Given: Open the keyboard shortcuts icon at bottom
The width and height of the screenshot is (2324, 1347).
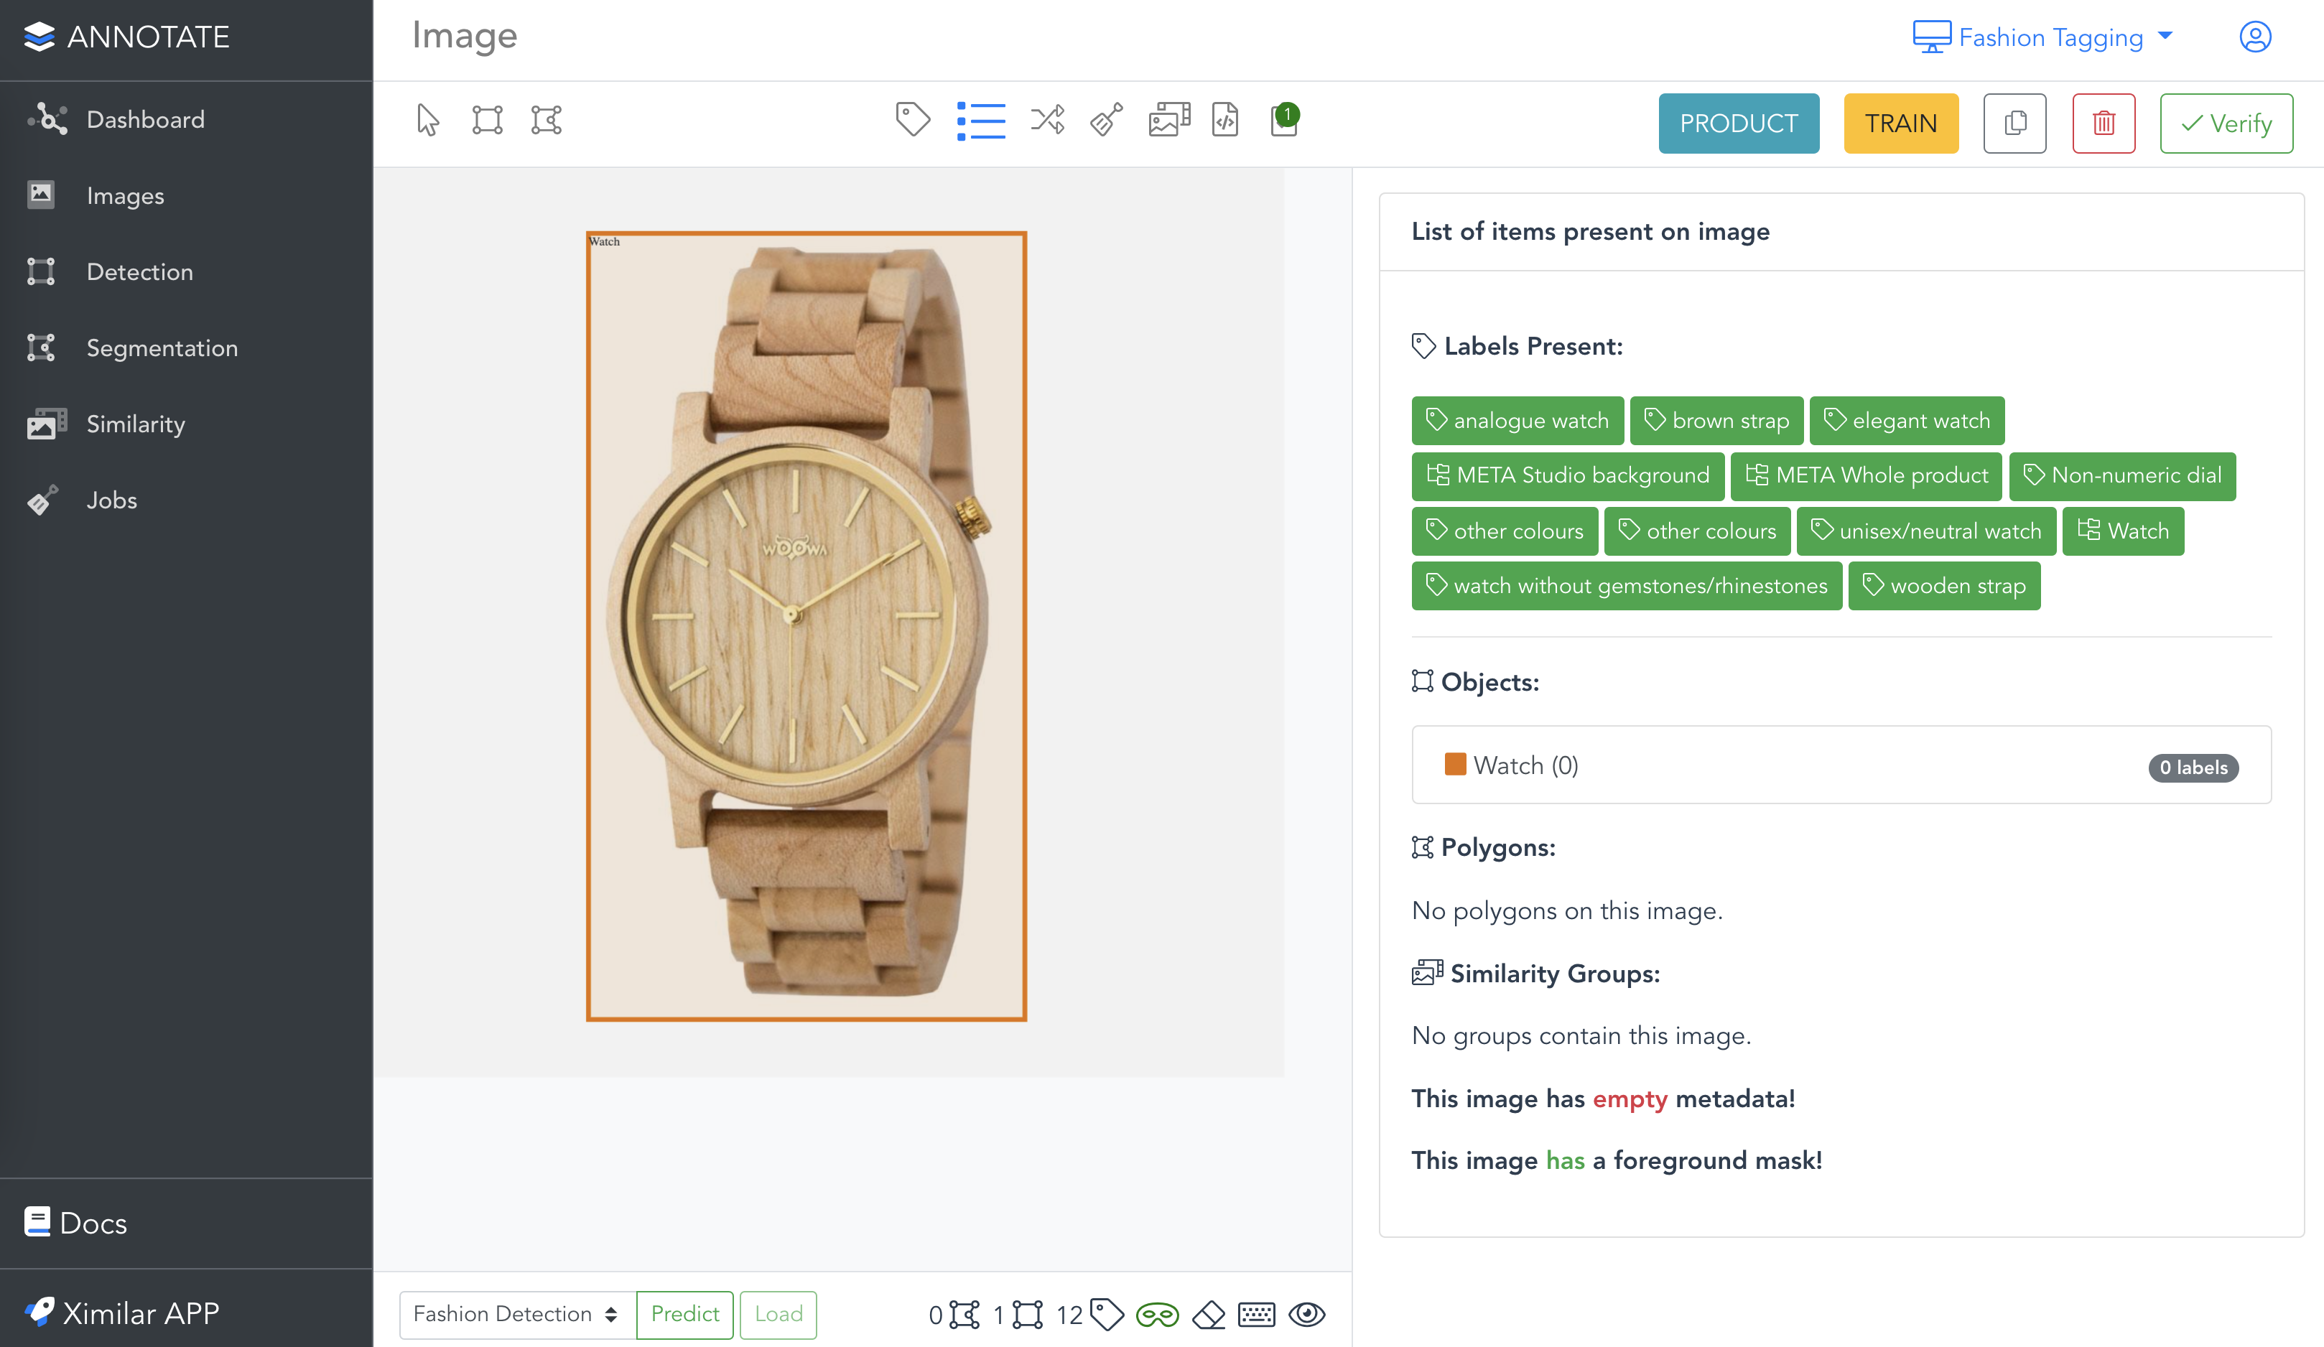Looking at the screenshot, I should [x=1256, y=1315].
